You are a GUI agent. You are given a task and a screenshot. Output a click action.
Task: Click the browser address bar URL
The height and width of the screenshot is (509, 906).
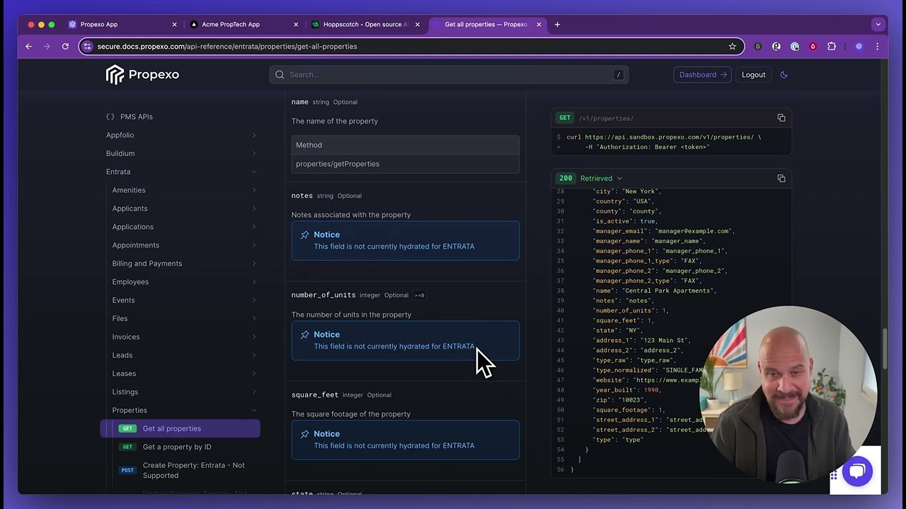(227, 46)
